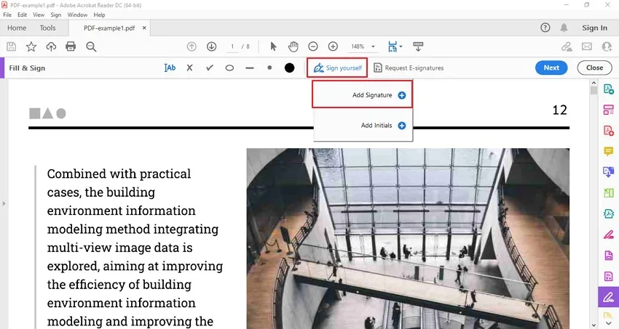Screen dimensions: 619x329
Task: Select the crossmark X tool
Action: 190,68
